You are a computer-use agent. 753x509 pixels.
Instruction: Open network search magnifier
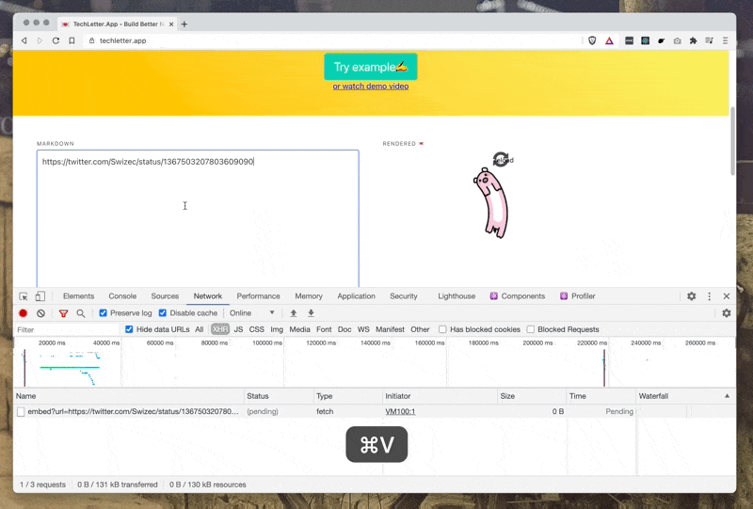tap(81, 313)
